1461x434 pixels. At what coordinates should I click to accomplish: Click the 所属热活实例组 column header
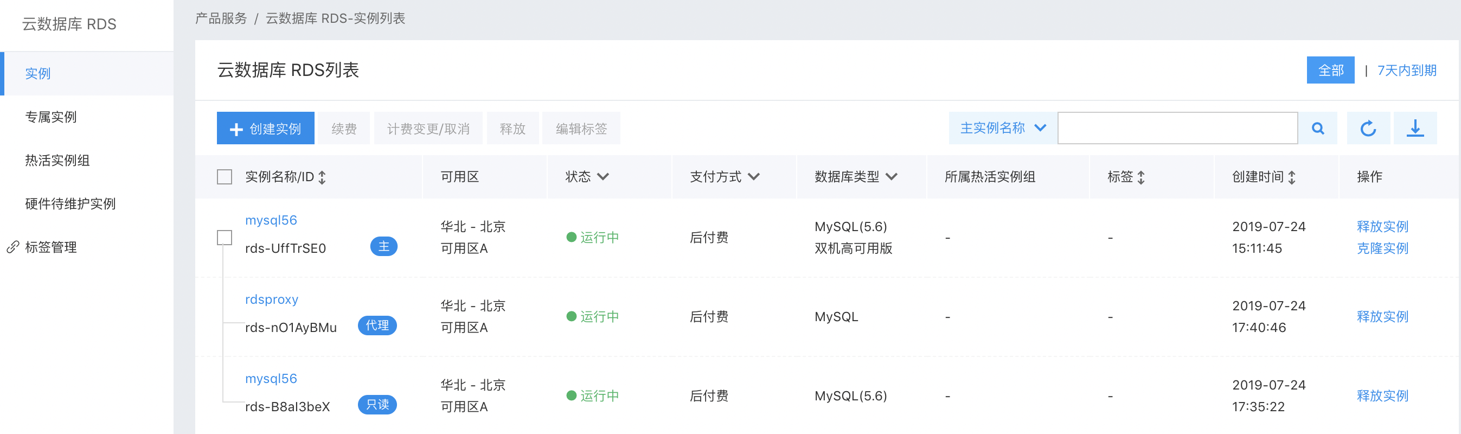click(x=990, y=177)
